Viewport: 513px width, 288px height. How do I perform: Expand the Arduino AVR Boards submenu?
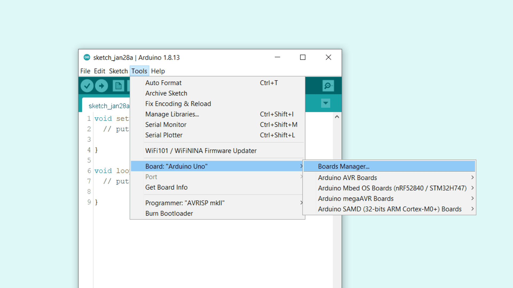click(347, 178)
